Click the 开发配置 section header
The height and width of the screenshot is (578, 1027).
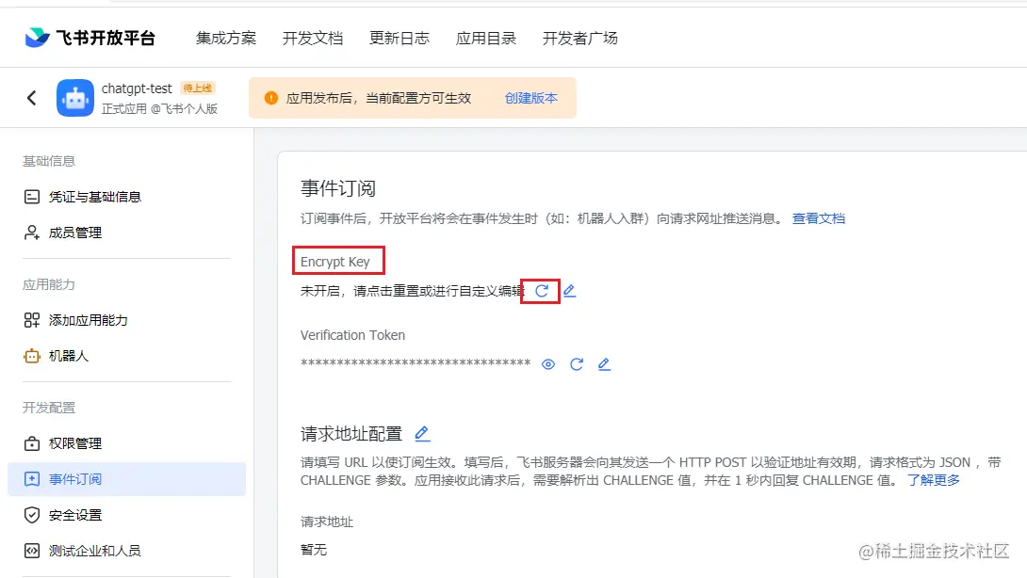pos(49,408)
